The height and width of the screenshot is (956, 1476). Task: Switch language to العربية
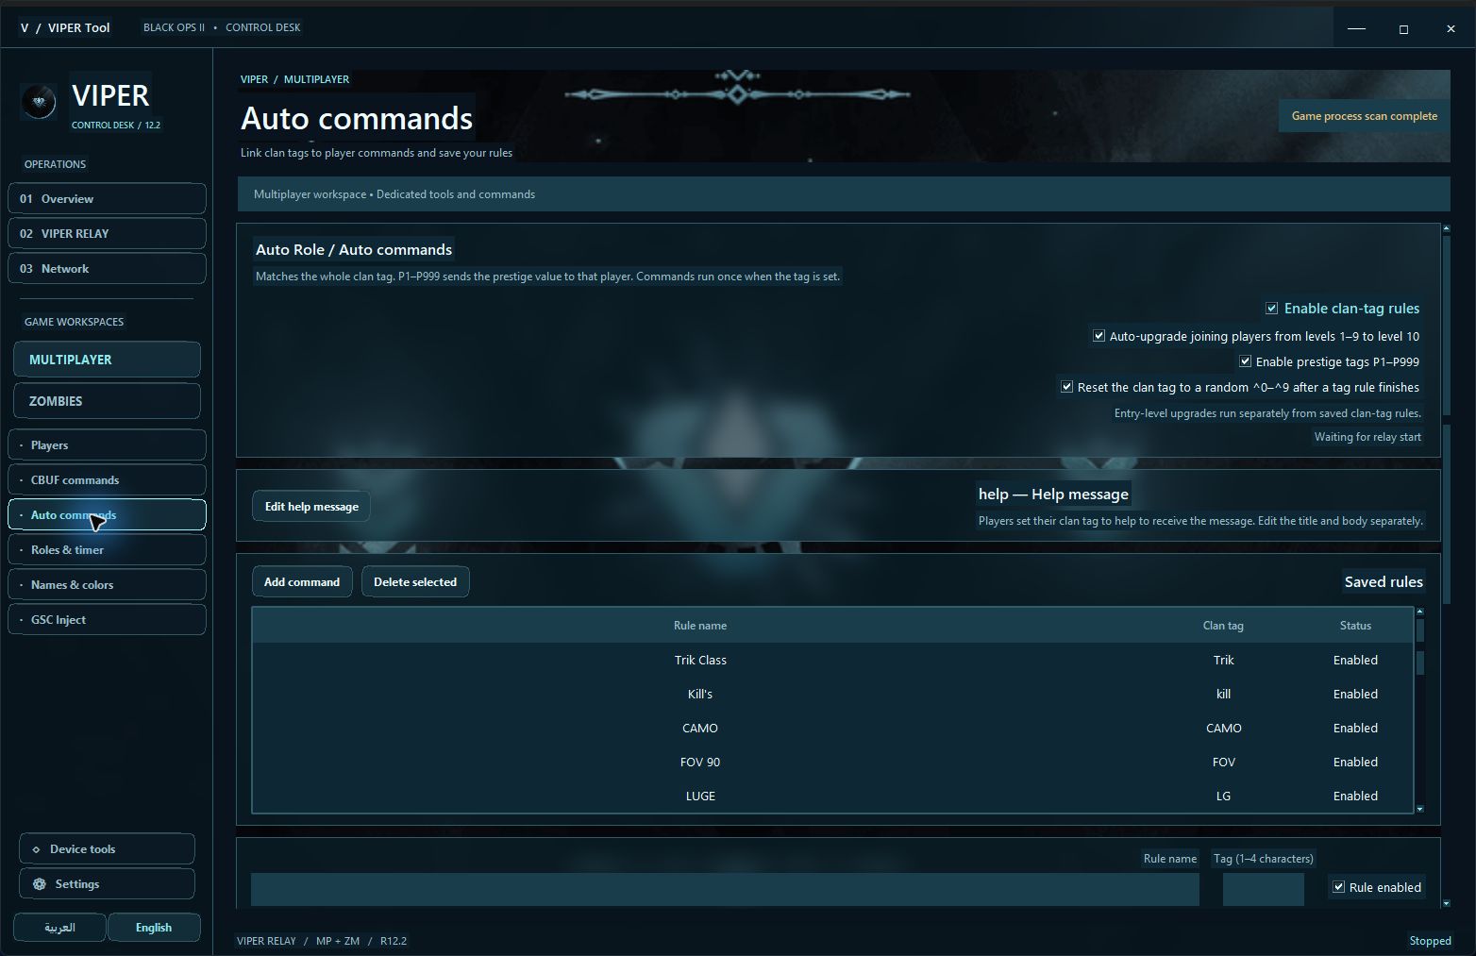coord(59,928)
